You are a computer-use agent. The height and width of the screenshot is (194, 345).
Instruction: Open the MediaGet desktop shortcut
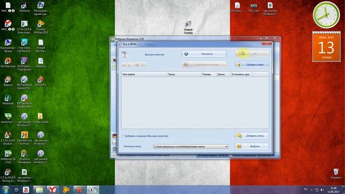point(8,100)
